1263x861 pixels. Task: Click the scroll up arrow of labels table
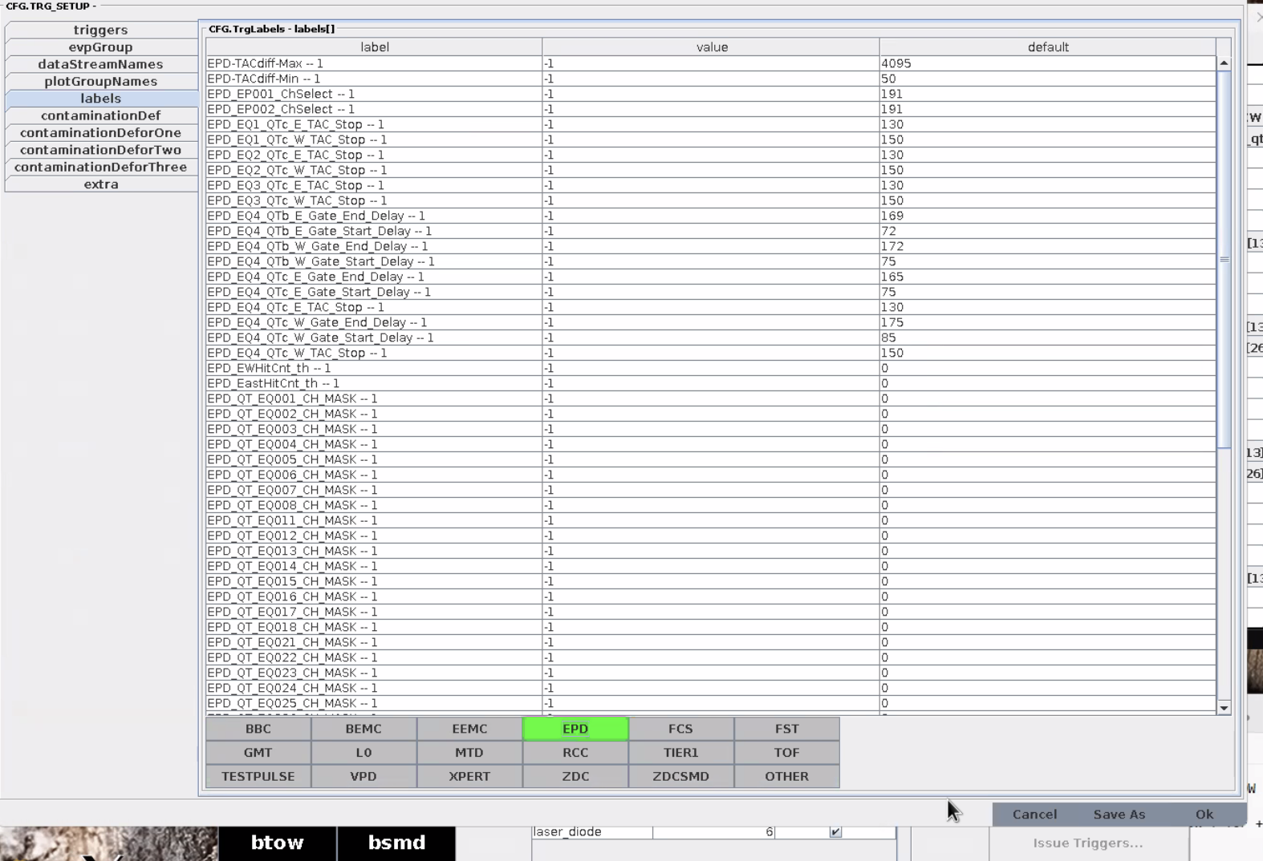(x=1224, y=63)
